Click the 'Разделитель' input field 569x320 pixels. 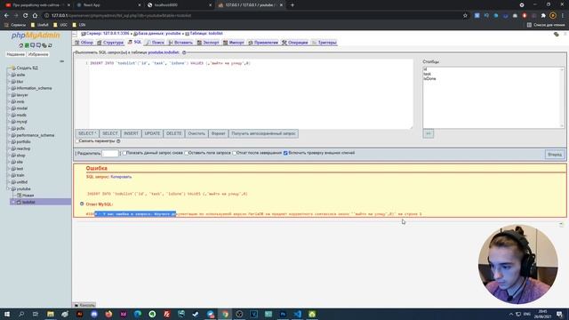[110, 154]
